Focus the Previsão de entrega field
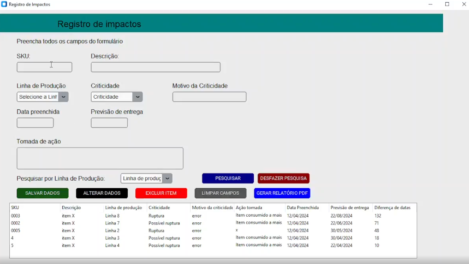 pyautogui.click(x=109, y=123)
